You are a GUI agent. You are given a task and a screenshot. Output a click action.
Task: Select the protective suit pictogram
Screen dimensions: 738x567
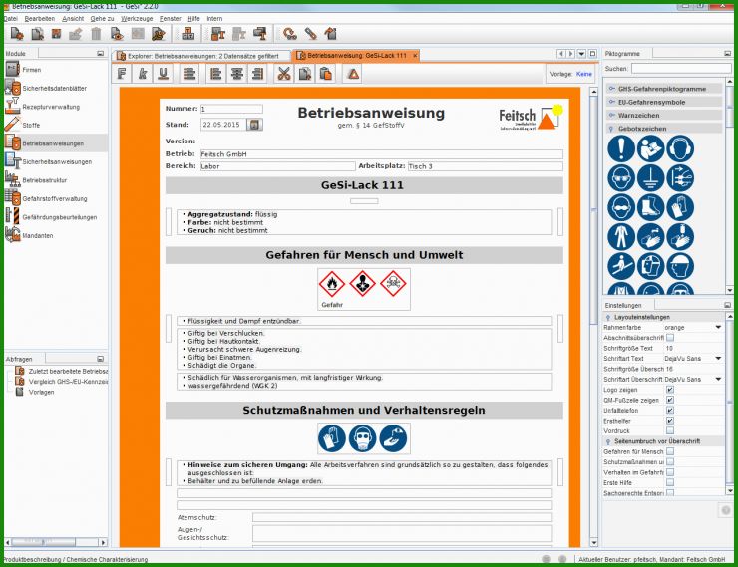(621, 236)
